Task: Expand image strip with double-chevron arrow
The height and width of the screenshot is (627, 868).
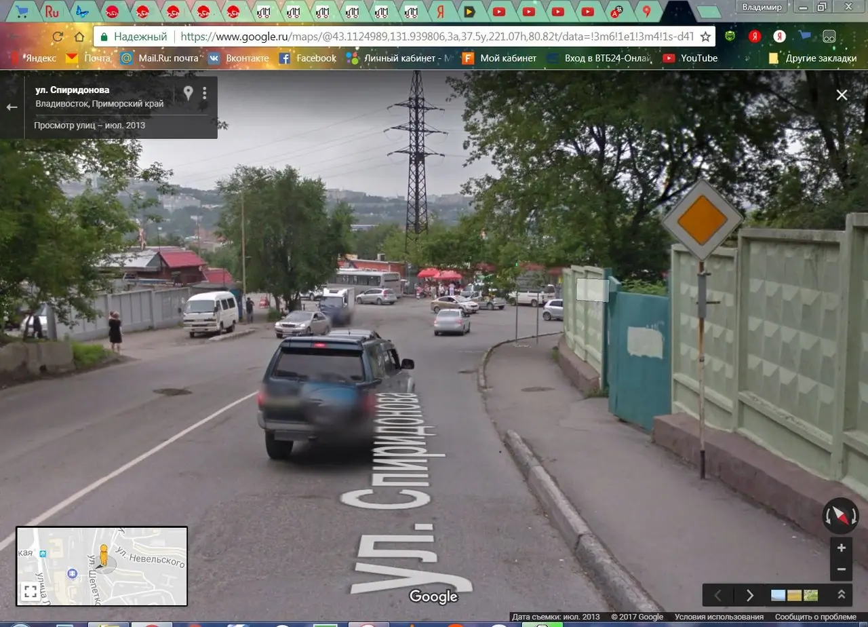Action: click(842, 594)
